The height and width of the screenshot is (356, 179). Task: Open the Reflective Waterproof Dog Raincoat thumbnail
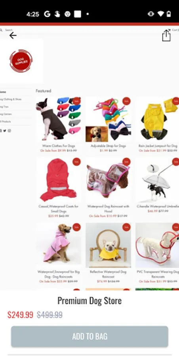[108, 245]
